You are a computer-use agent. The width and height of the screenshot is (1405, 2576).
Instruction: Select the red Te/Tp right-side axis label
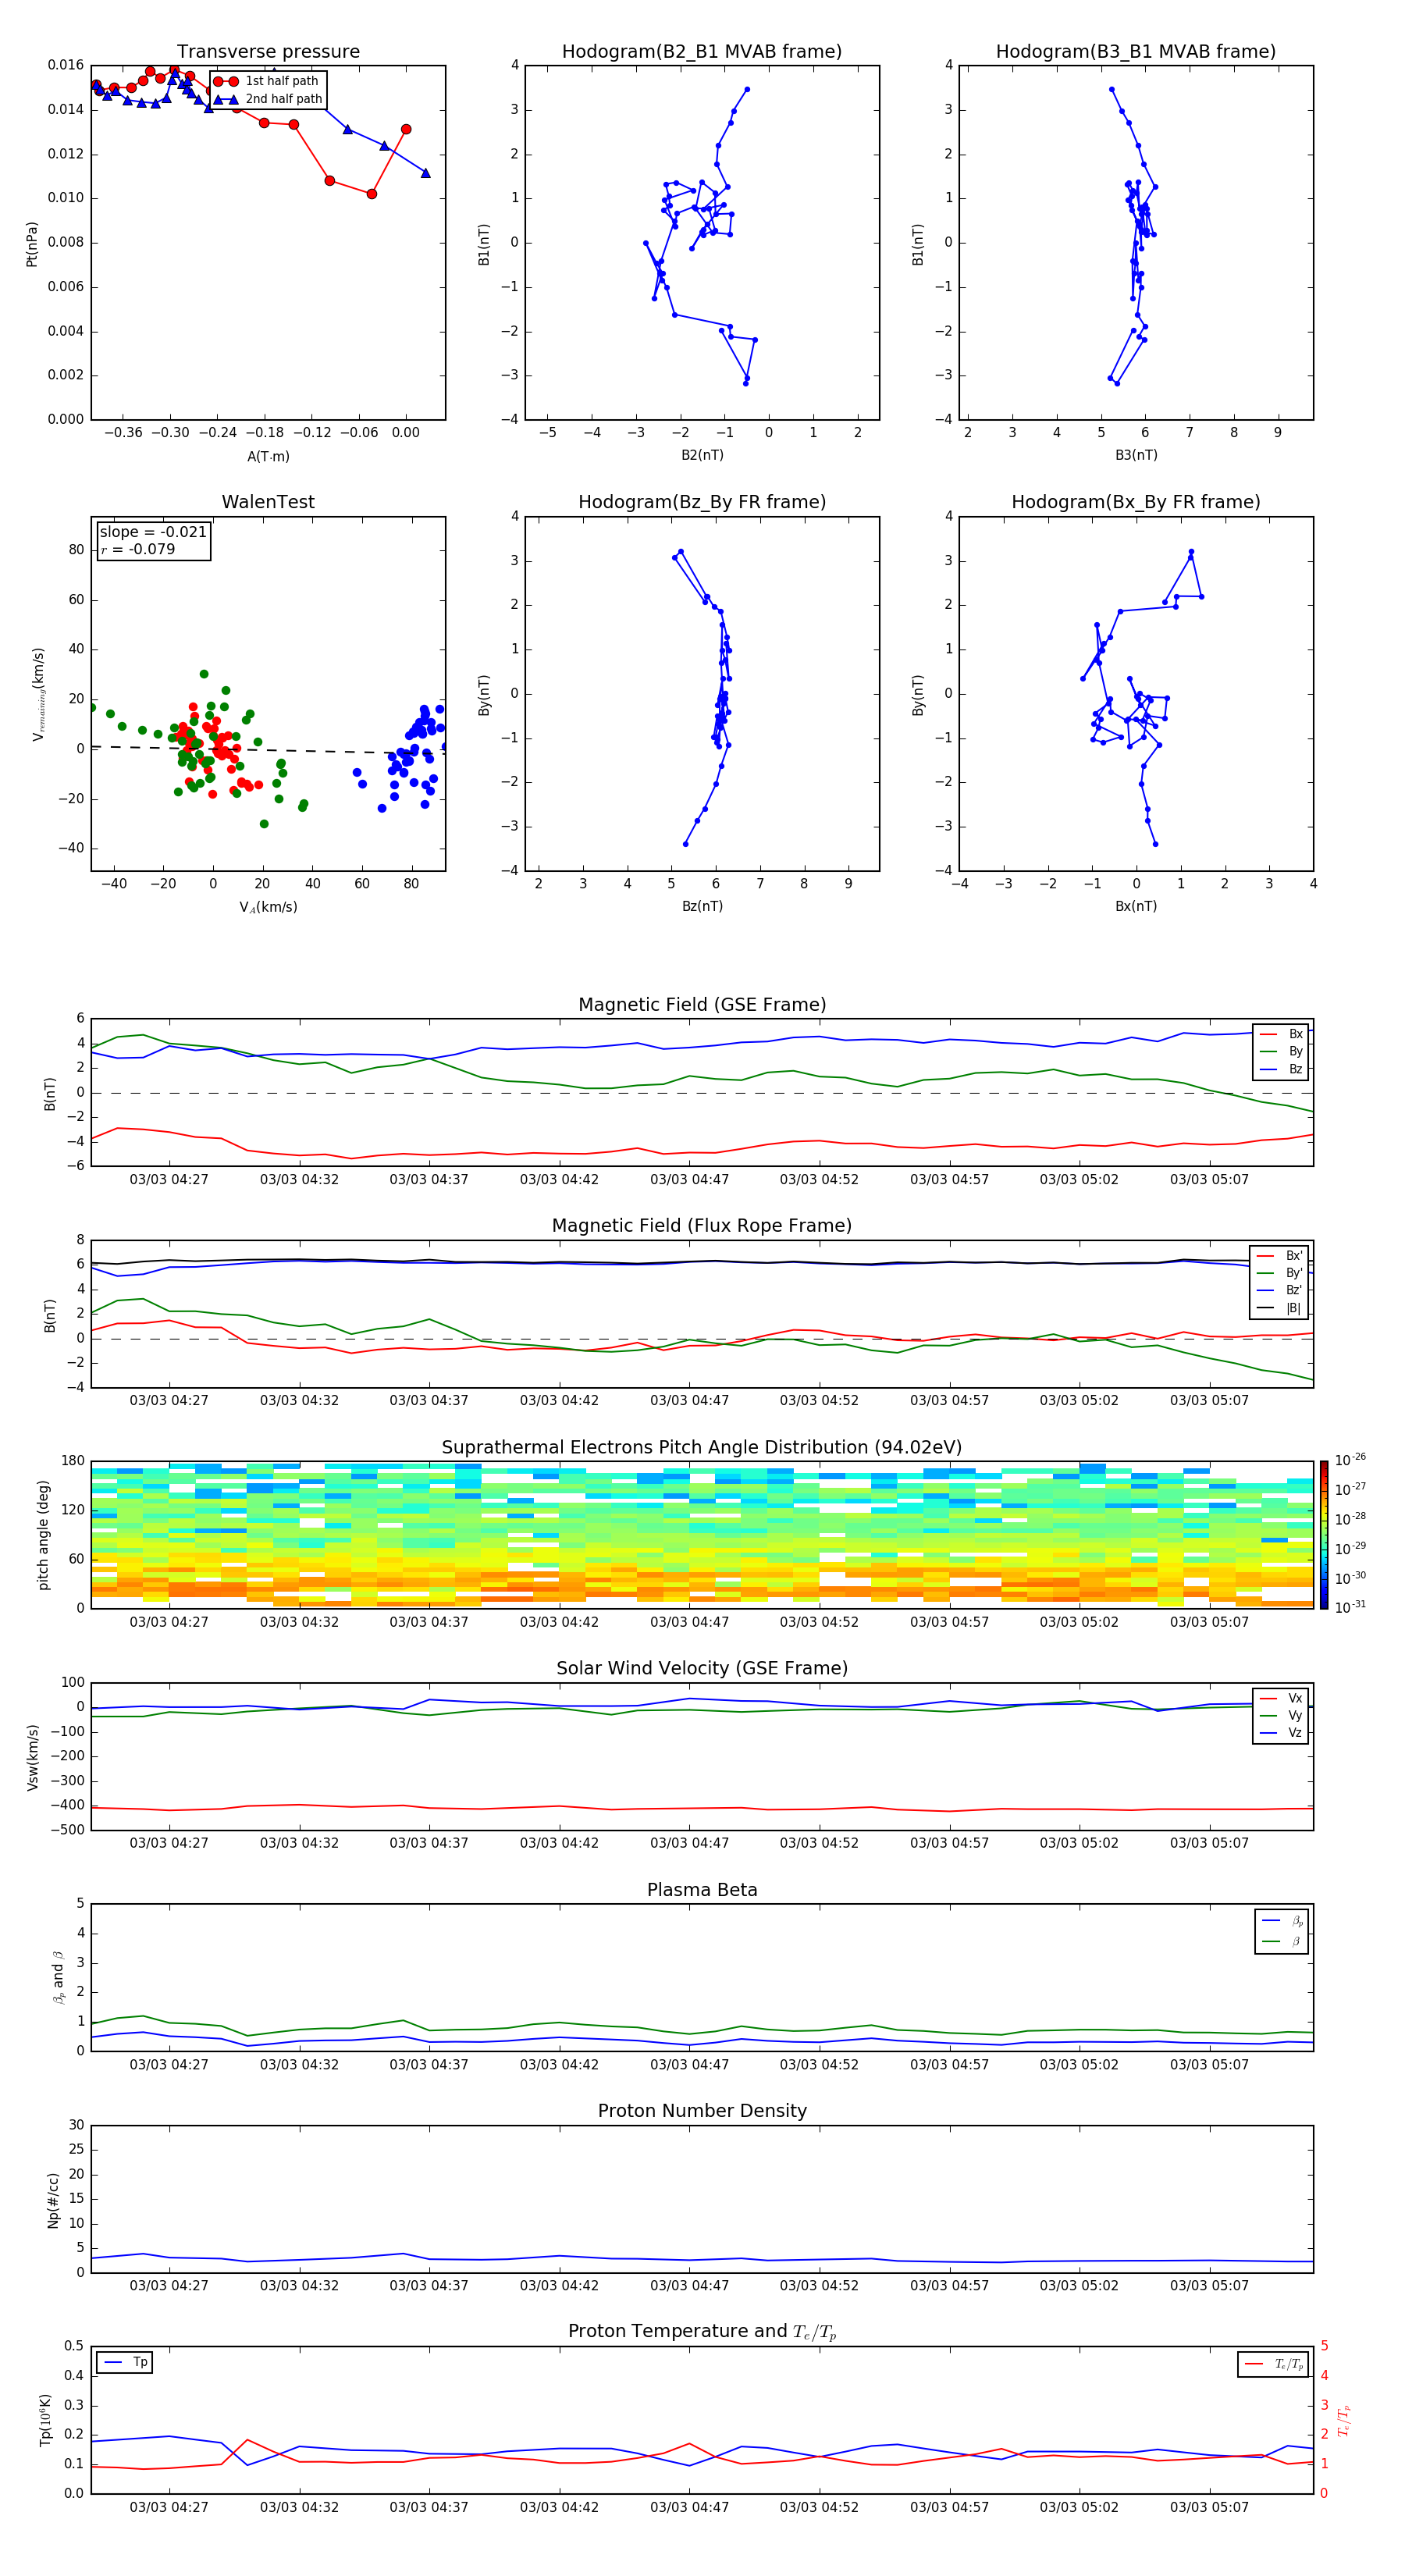1344,2420
